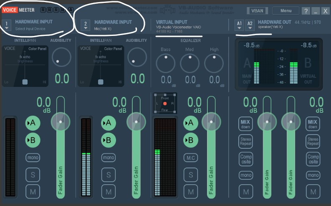Open the A2 hardware output selector
The image size is (331, 206).
(250, 25)
